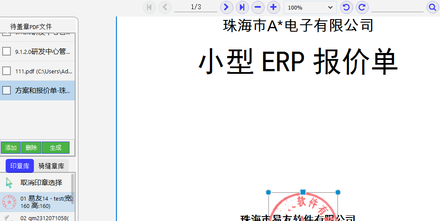Check the 方案和报价单 file checkbox
The height and width of the screenshot is (221, 440).
(x=7, y=90)
